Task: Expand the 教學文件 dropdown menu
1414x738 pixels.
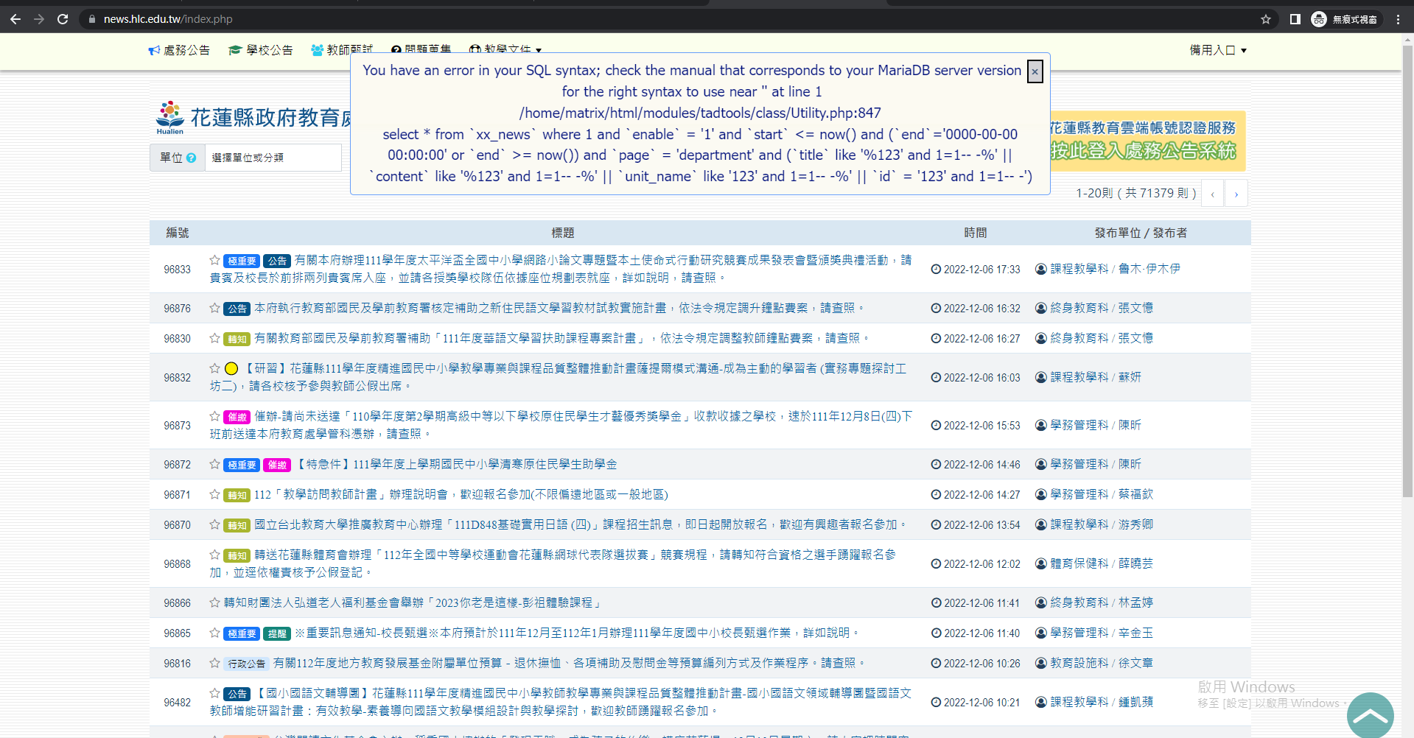Action: pos(505,50)
